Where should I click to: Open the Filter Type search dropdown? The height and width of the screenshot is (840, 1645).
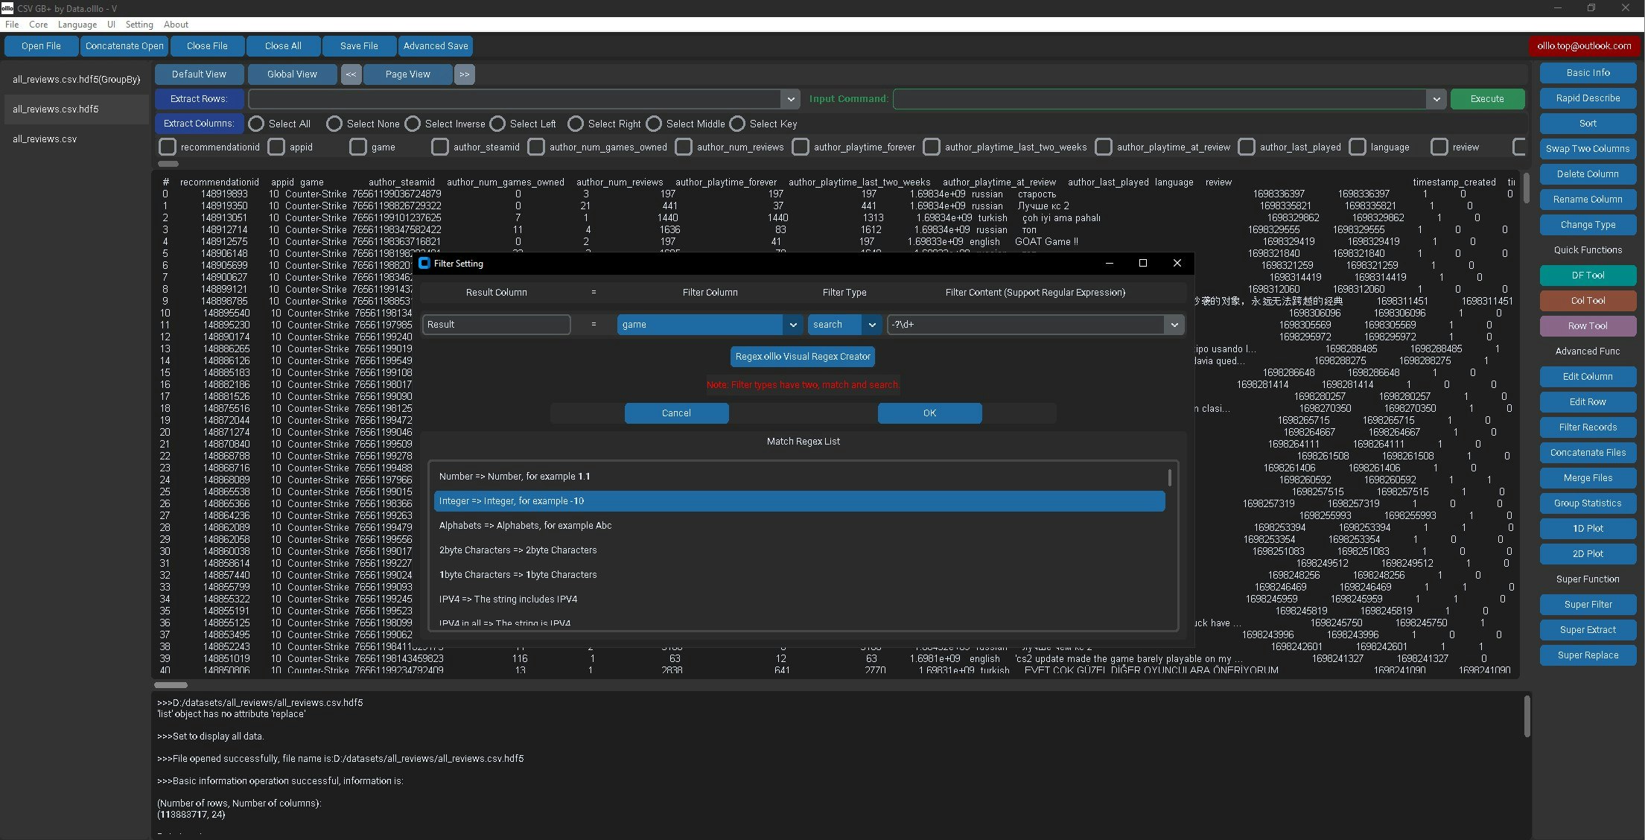(x=871, y=325)
